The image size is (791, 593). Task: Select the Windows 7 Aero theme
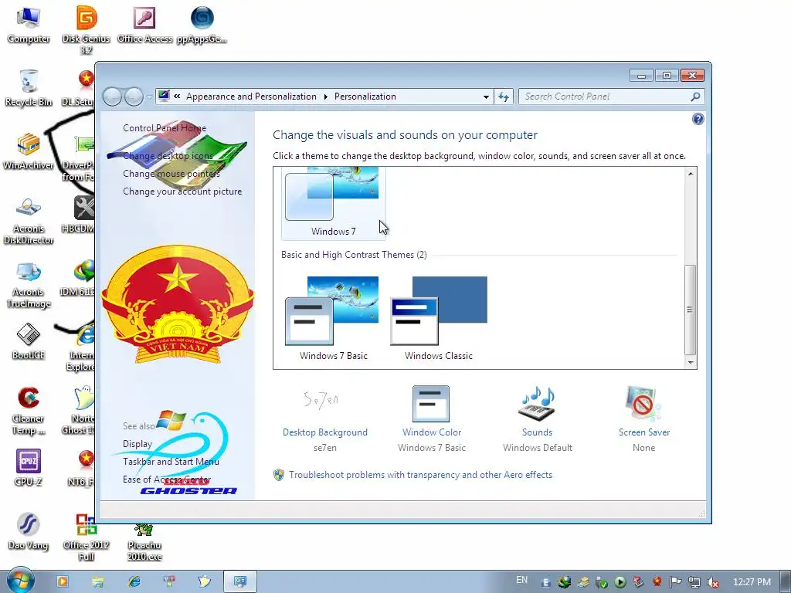pyautogui.click(x=334, y=203)
